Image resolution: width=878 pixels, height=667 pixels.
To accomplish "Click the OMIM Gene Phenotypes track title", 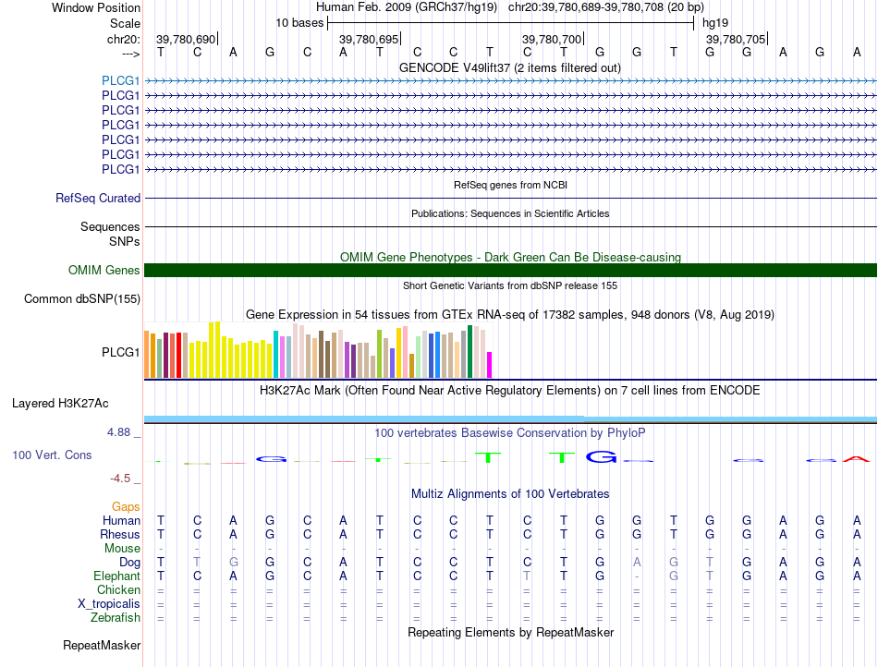I will (x=509, y=257).
